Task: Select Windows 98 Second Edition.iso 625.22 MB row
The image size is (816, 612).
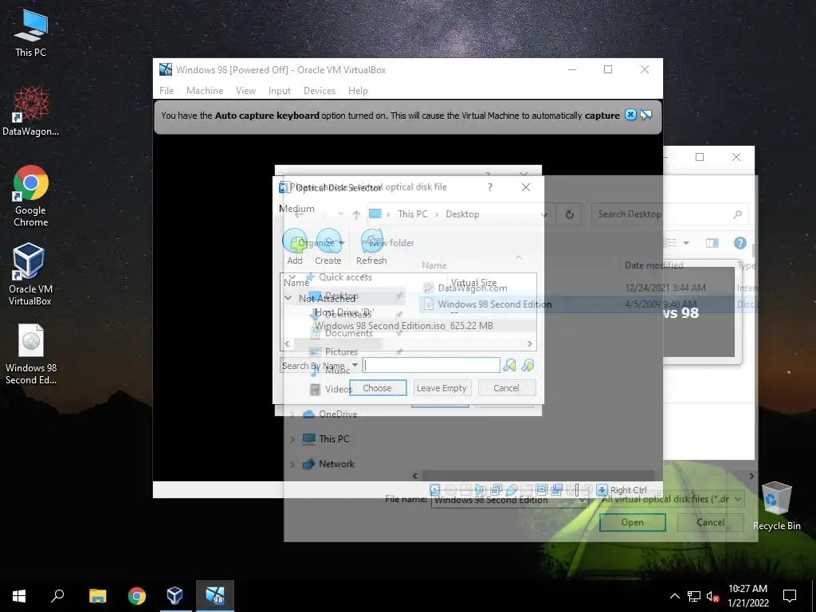Action: (x=409, y=326)
